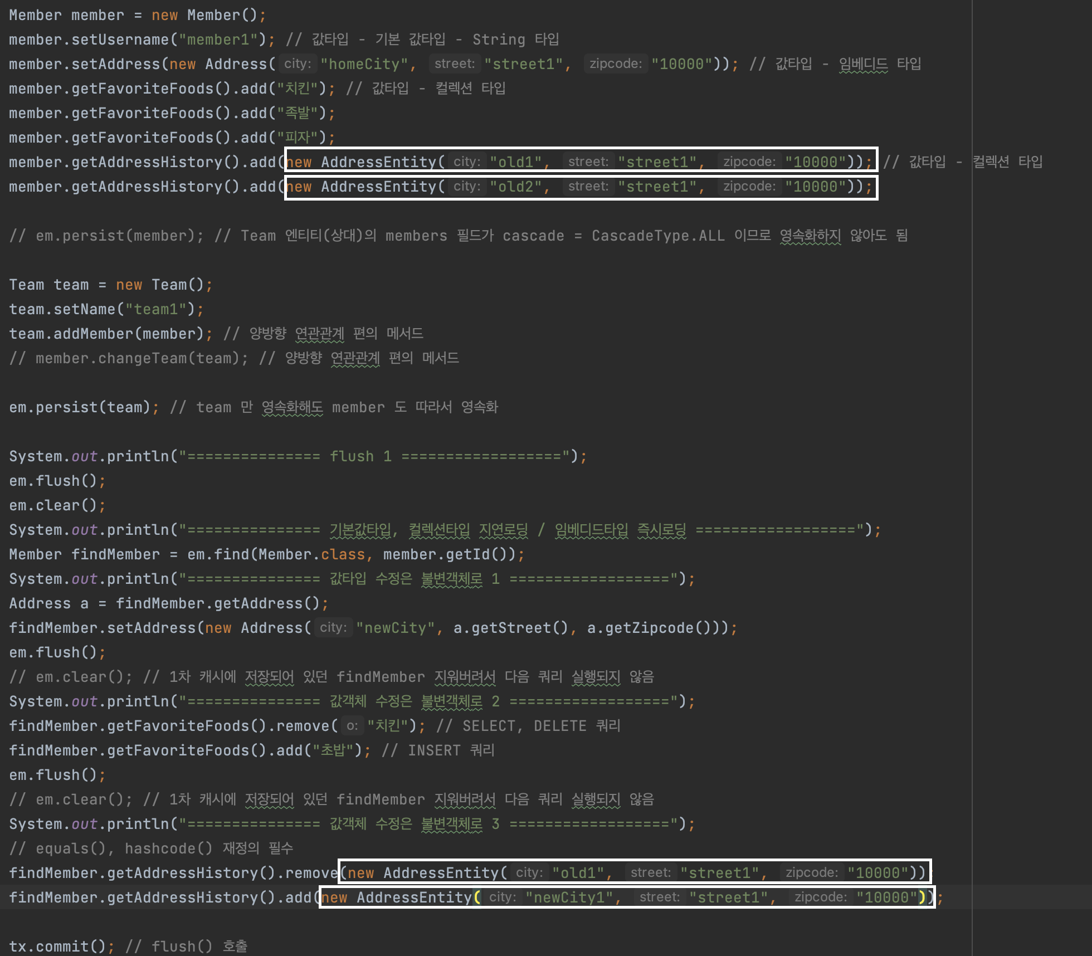Click the "피자" string literal

[297, 138]
